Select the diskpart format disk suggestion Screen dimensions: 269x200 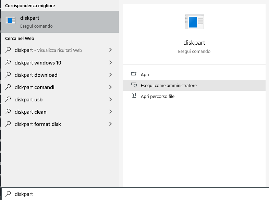[60, 124]
